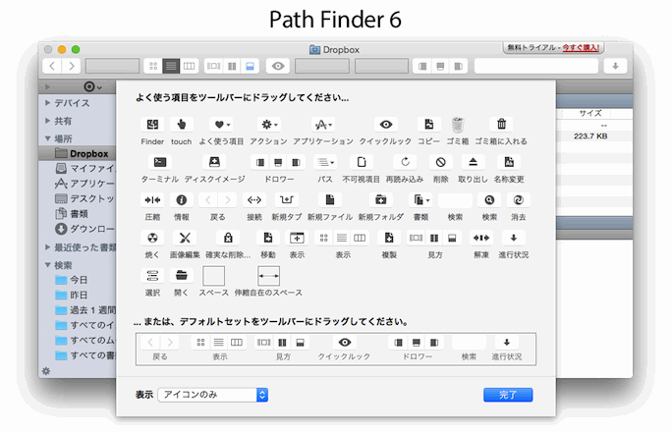Select the touch hand icon
This screenshot has width=672, height=433.
182,125
